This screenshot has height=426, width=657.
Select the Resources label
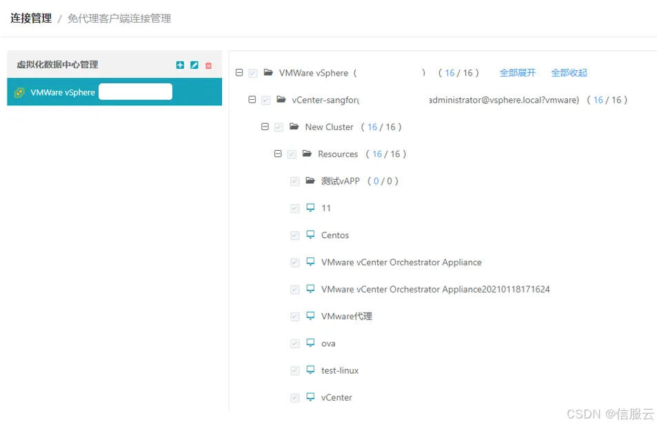(338, 154)
